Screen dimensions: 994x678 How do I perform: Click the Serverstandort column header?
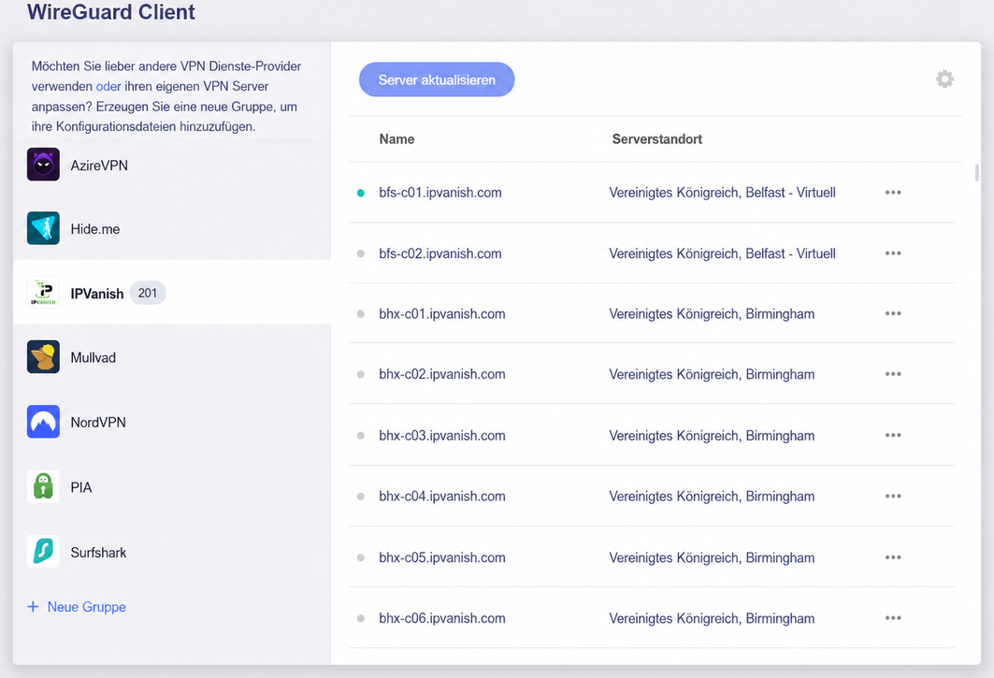[x=656, y=139]
